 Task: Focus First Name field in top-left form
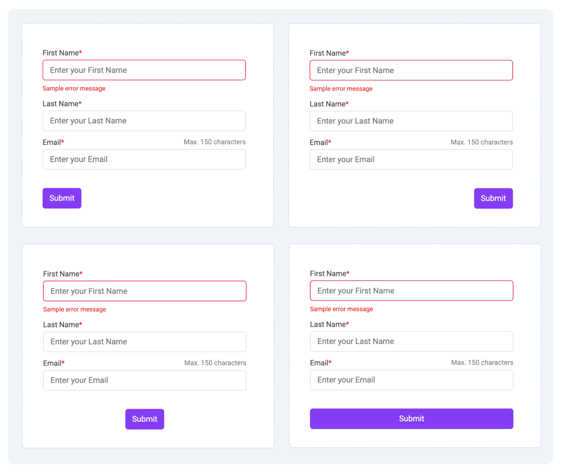[144, 70]
